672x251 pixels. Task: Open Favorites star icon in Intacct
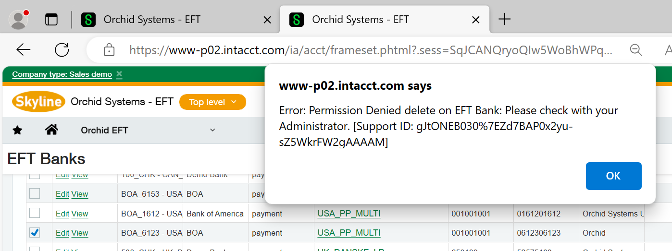[x=17, y=130]
